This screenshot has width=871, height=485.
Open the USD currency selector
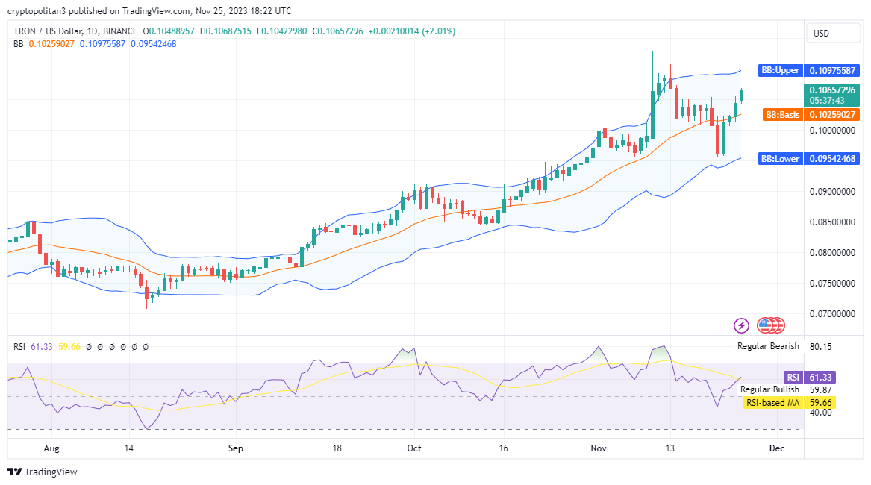pos(821,34)
